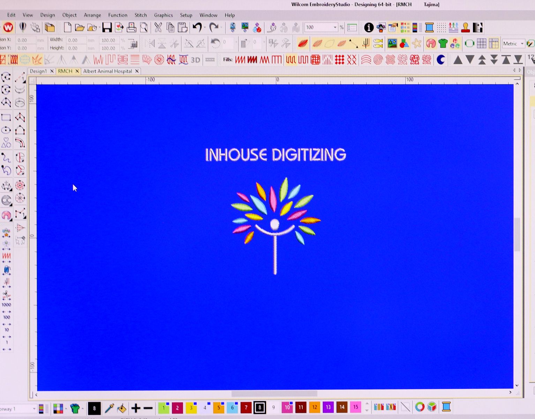This screenshot has width=535, height=419.
Task: Open the Design Information icon
Action: tap(369, 27)
